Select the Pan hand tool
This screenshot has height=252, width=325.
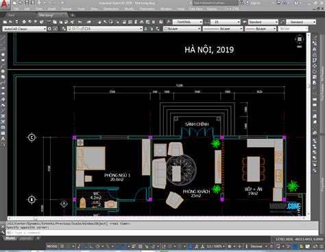coord(99,22)
